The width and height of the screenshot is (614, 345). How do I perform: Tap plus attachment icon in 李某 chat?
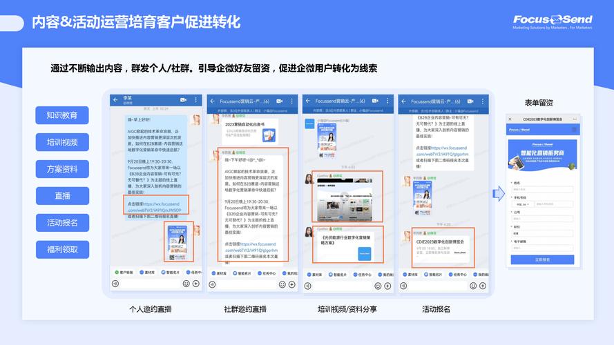195,284
